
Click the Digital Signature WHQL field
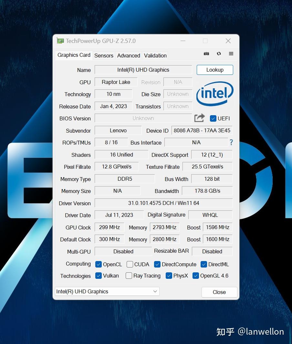tap(210, 215)
